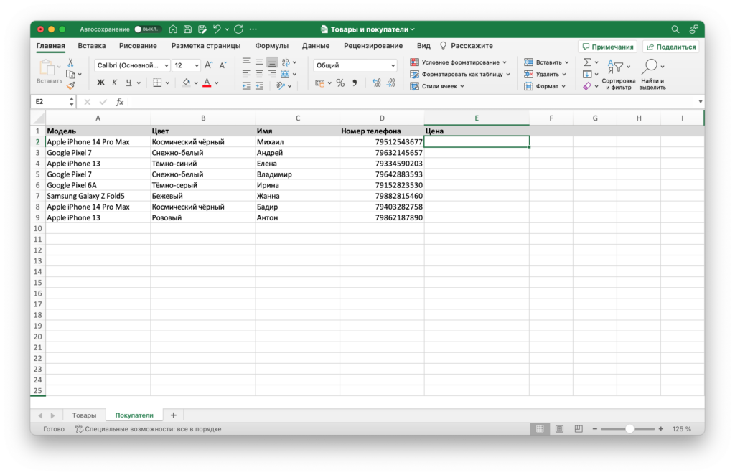The image size is (735, 475).
Task: Click the comma style icon
Action: coord(355,83)
